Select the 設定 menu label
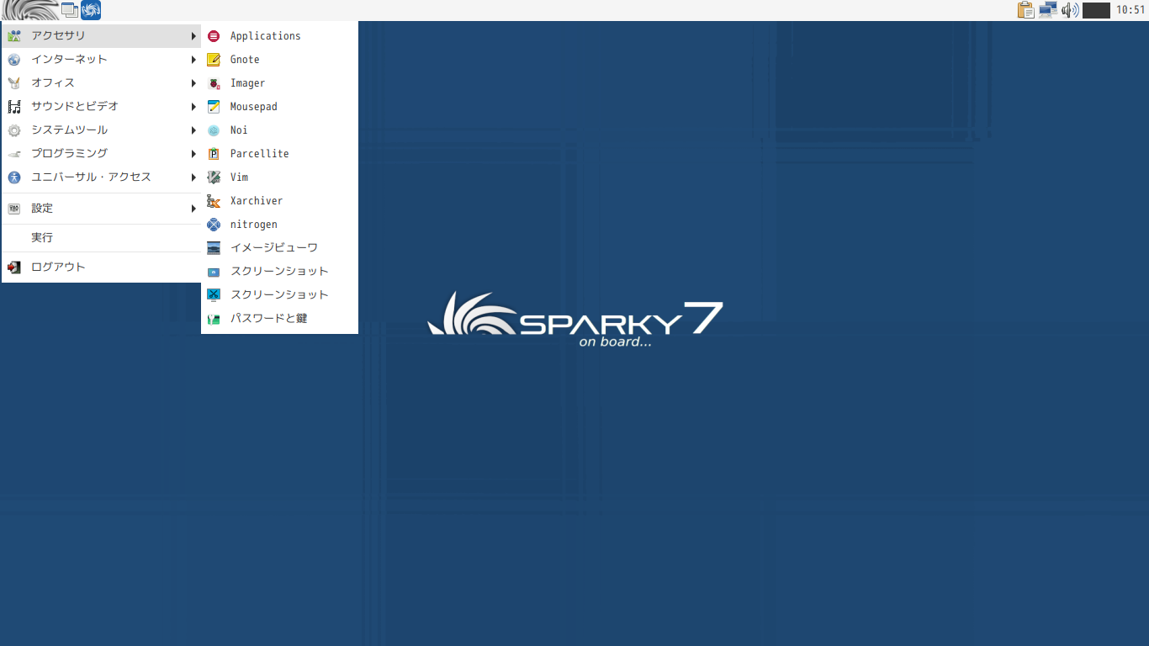The image size is (1149, 646). pos(42,209)
